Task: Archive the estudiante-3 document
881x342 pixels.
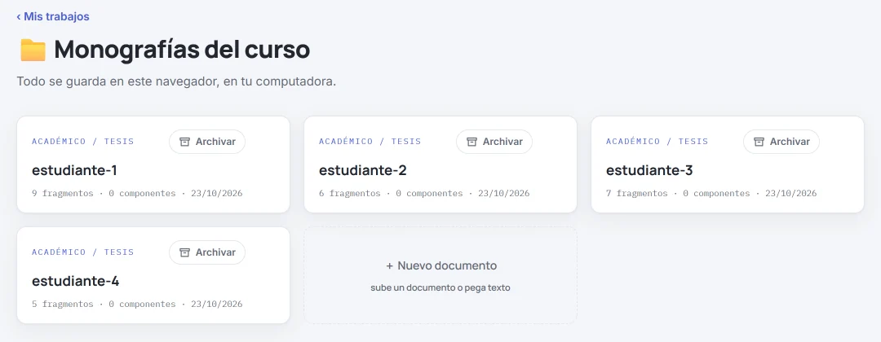Action: tap(781, 142)
